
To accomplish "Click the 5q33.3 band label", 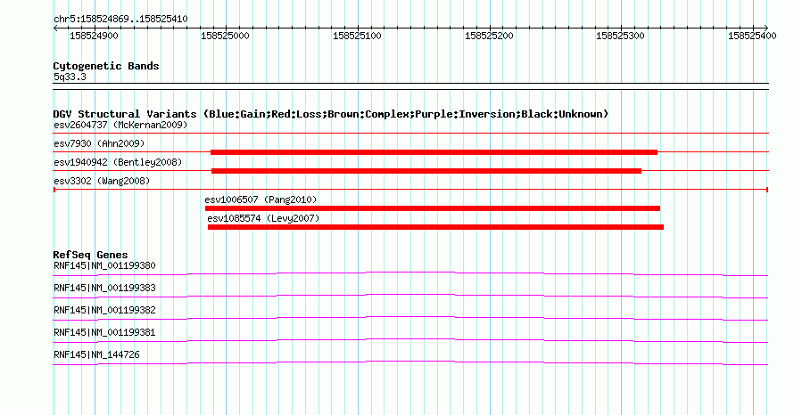I will pos(70,77).
